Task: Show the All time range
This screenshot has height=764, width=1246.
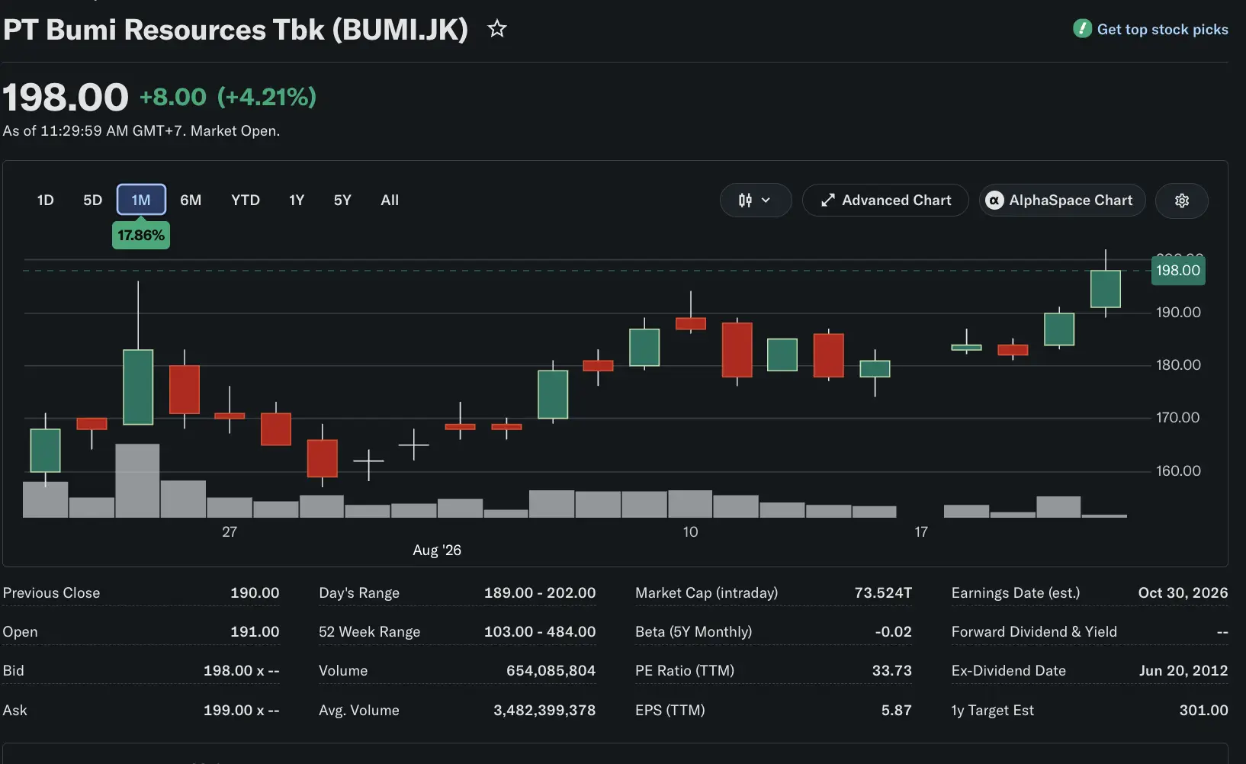Action: 390,200
